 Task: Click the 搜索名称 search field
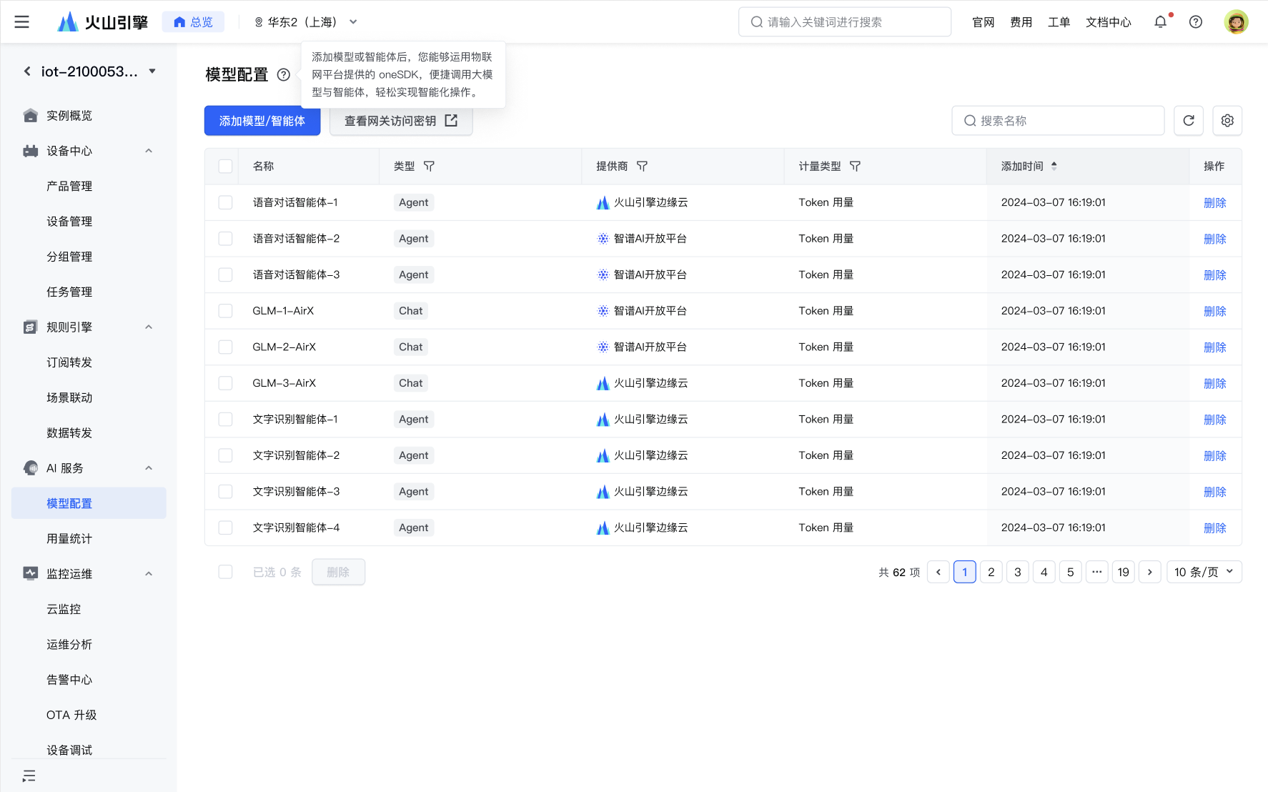coord(1058,121)
